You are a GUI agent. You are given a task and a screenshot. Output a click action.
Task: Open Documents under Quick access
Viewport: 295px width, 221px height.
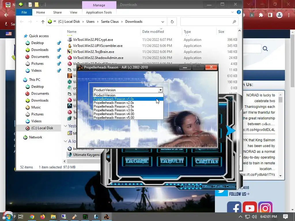[x=40, y=57]
